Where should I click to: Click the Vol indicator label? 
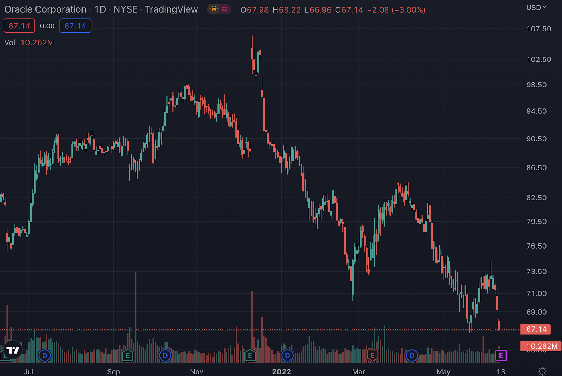9,42
